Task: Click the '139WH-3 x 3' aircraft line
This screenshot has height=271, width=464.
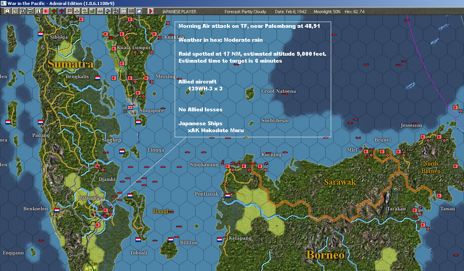Action: click(x=205, y=89)
